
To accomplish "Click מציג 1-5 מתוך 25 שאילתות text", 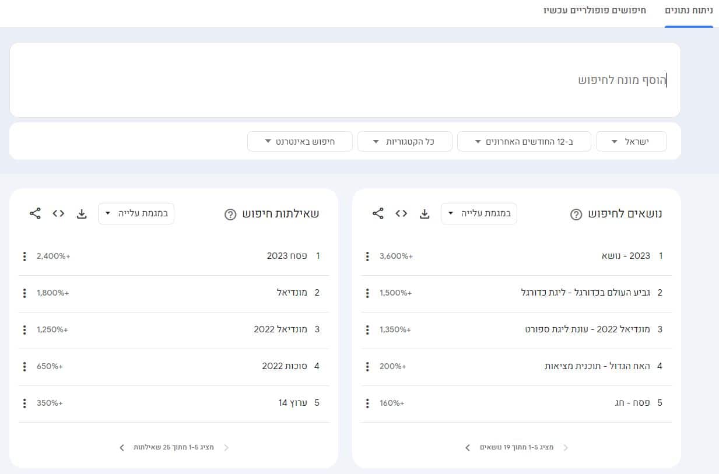I will (x=174, y=447).
